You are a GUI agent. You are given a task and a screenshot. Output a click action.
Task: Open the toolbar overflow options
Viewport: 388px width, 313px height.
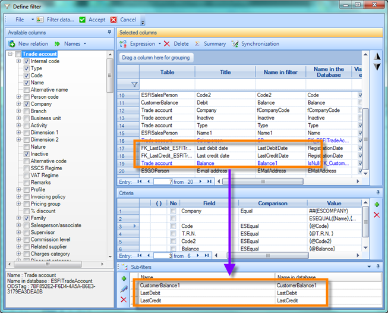click(143, 23)
